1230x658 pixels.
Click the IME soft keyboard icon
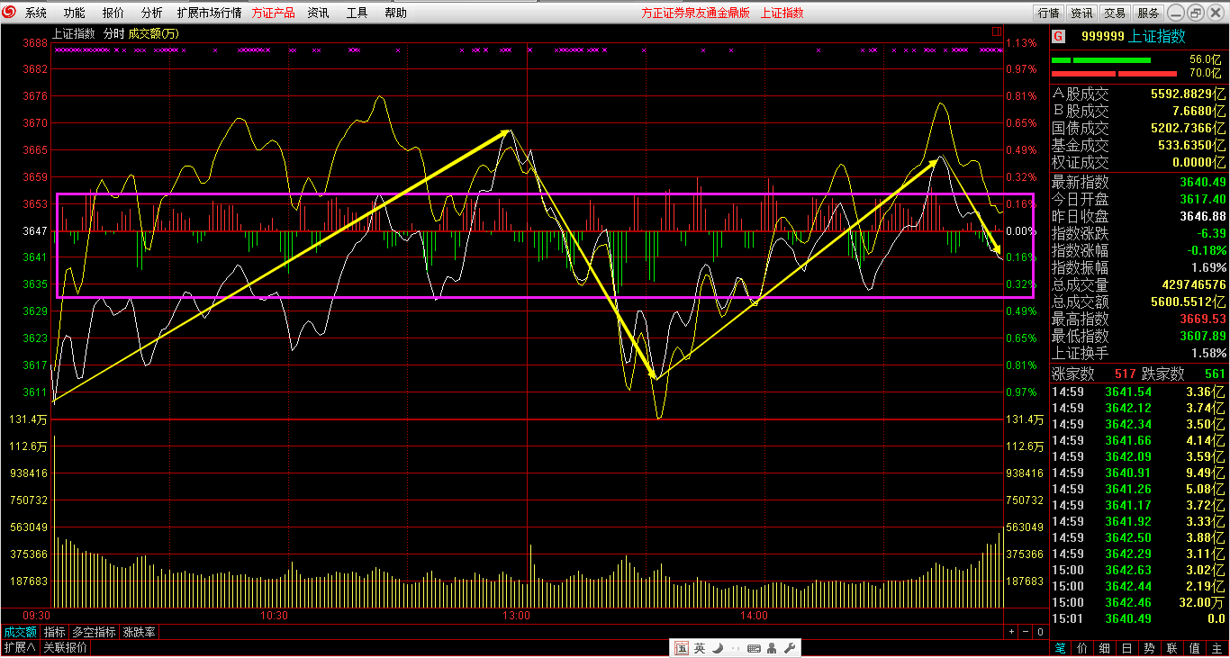tap(754, 648)
